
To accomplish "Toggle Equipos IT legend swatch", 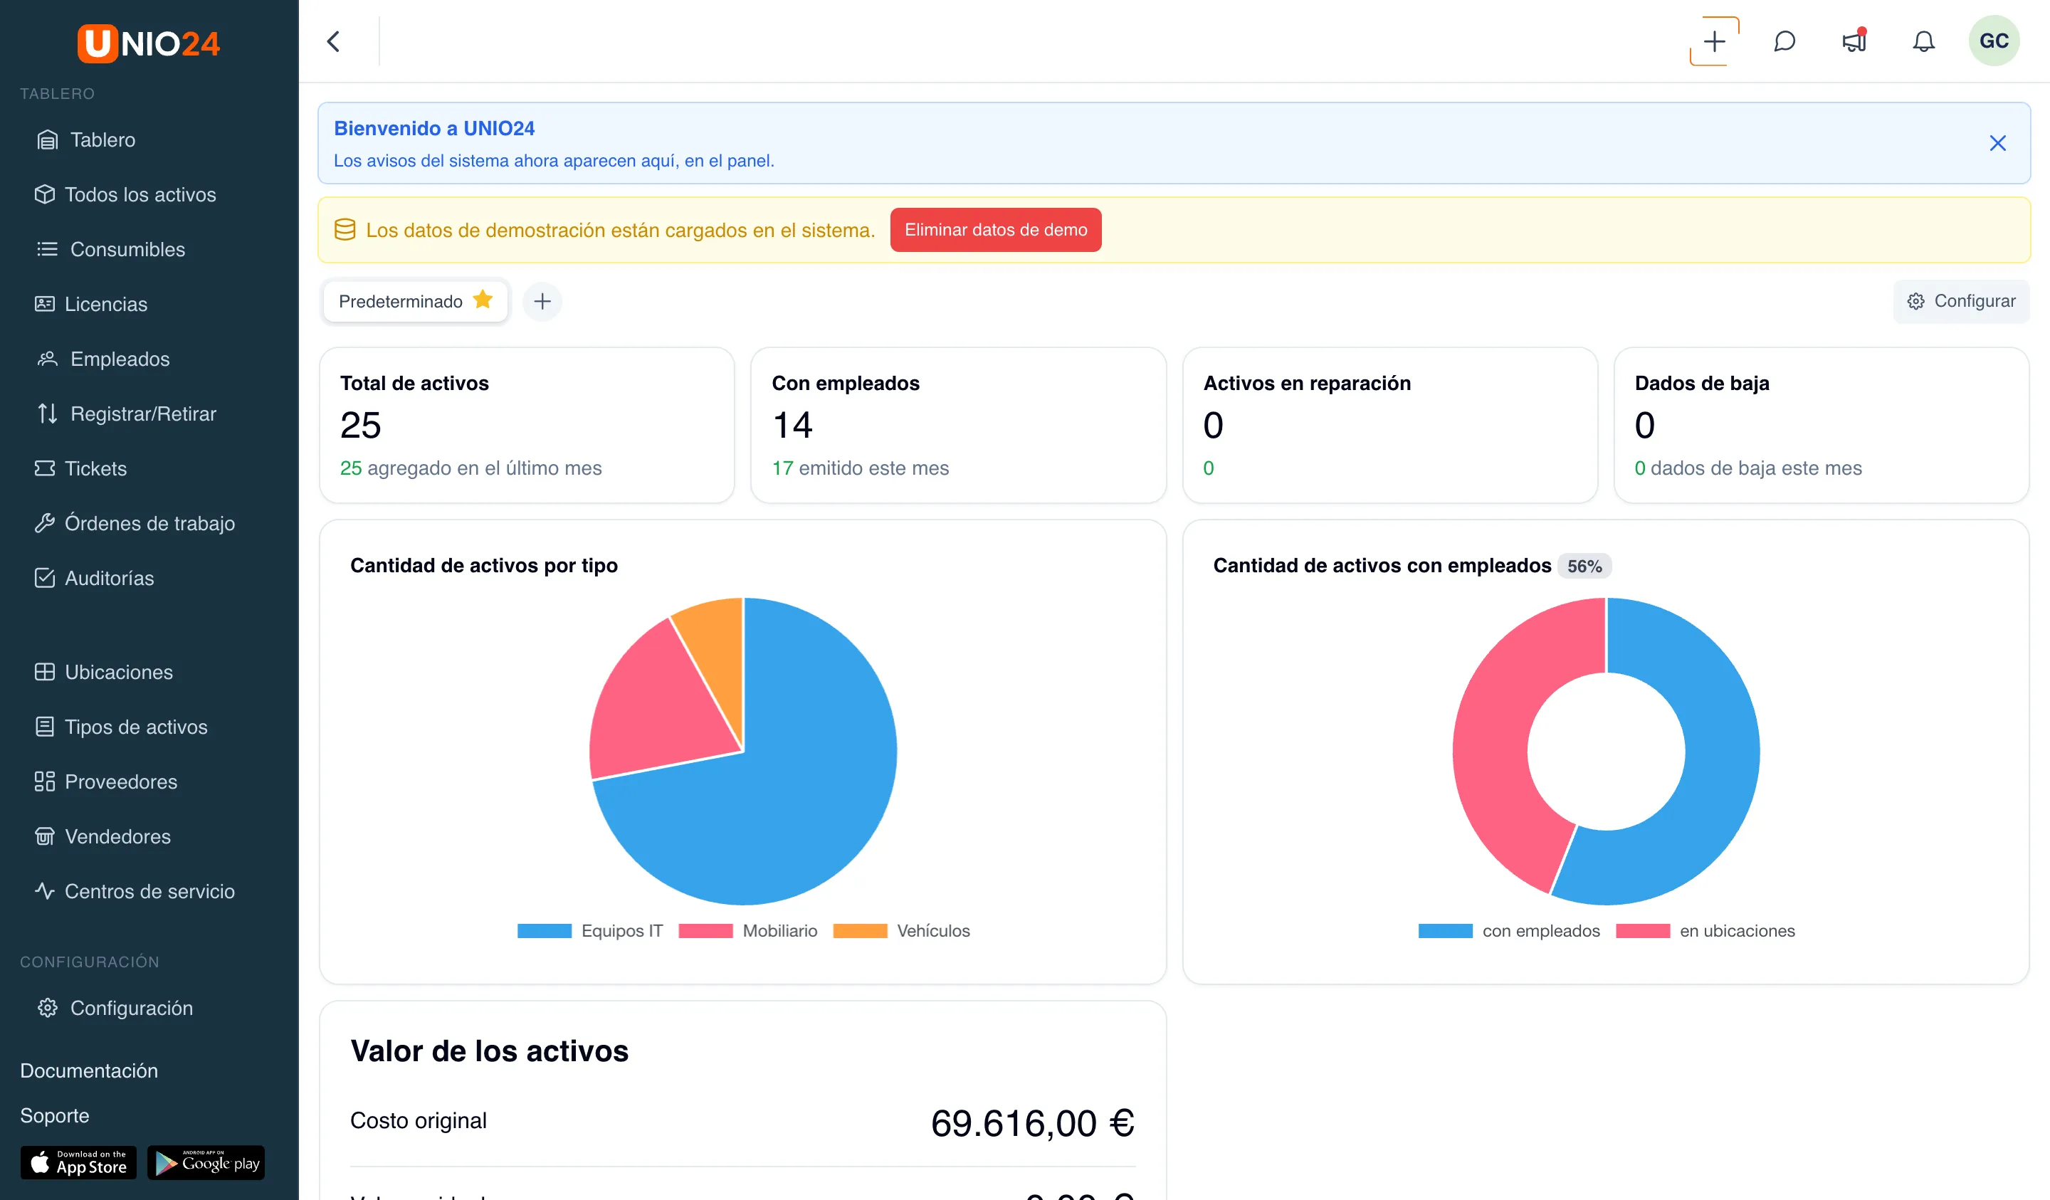I will click(545, 932).
